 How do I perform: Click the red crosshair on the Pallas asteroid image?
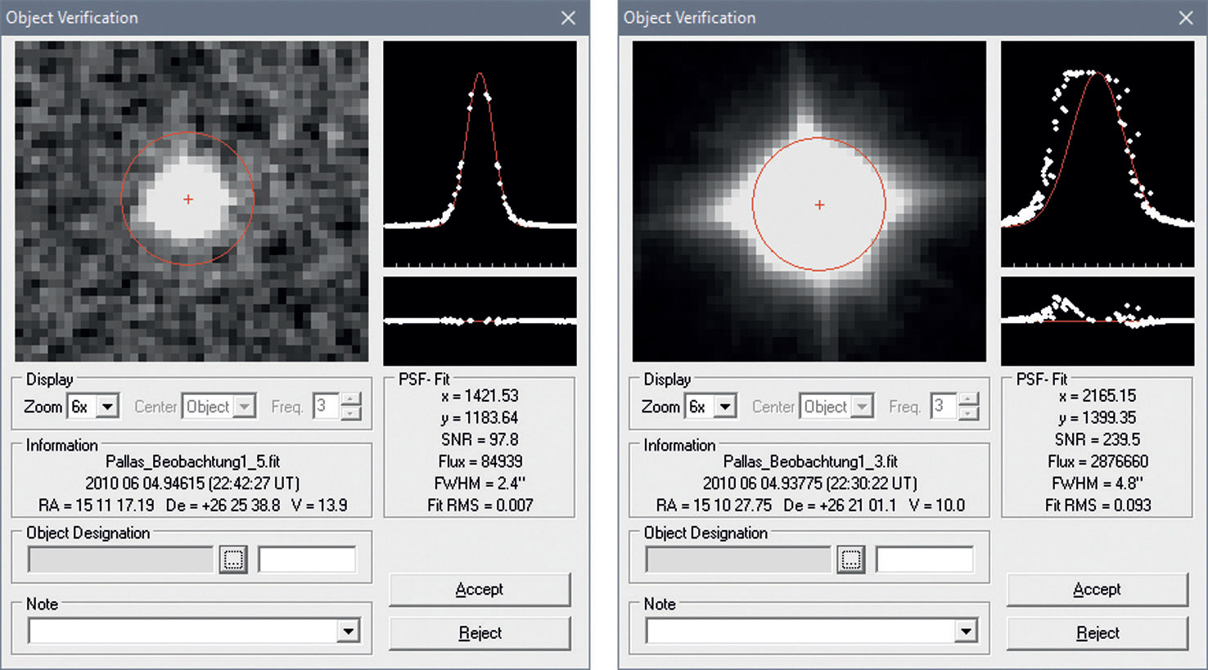tap(187, 199)
